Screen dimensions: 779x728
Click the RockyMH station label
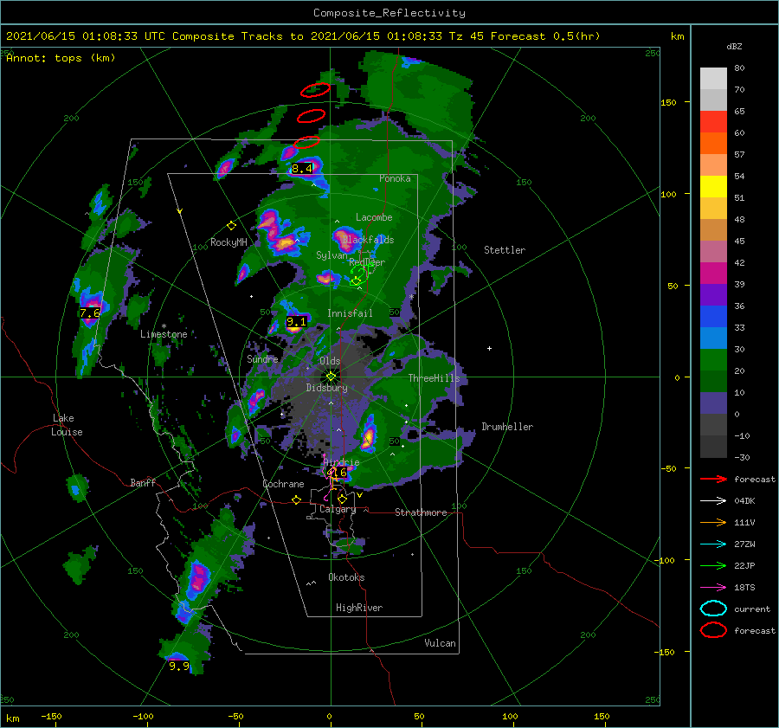(x=229, y=242)
